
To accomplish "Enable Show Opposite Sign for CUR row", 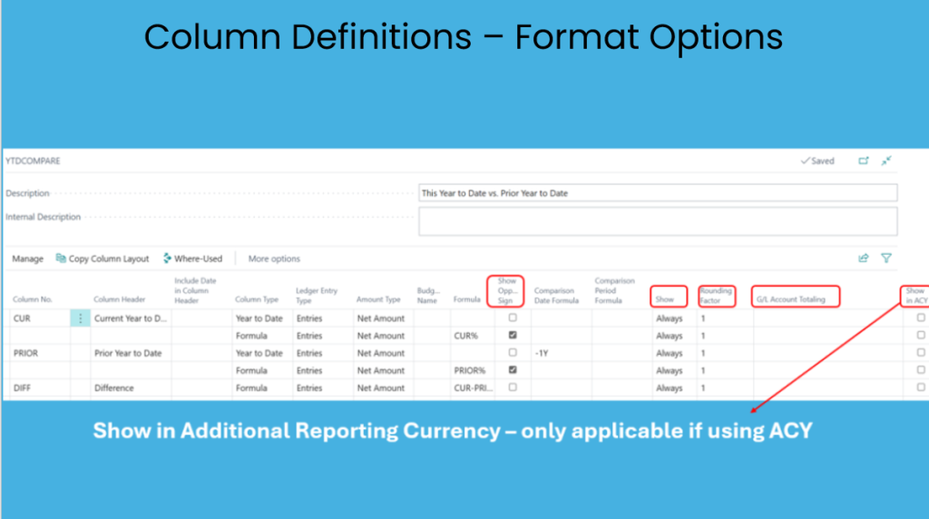I will [513, 318].
